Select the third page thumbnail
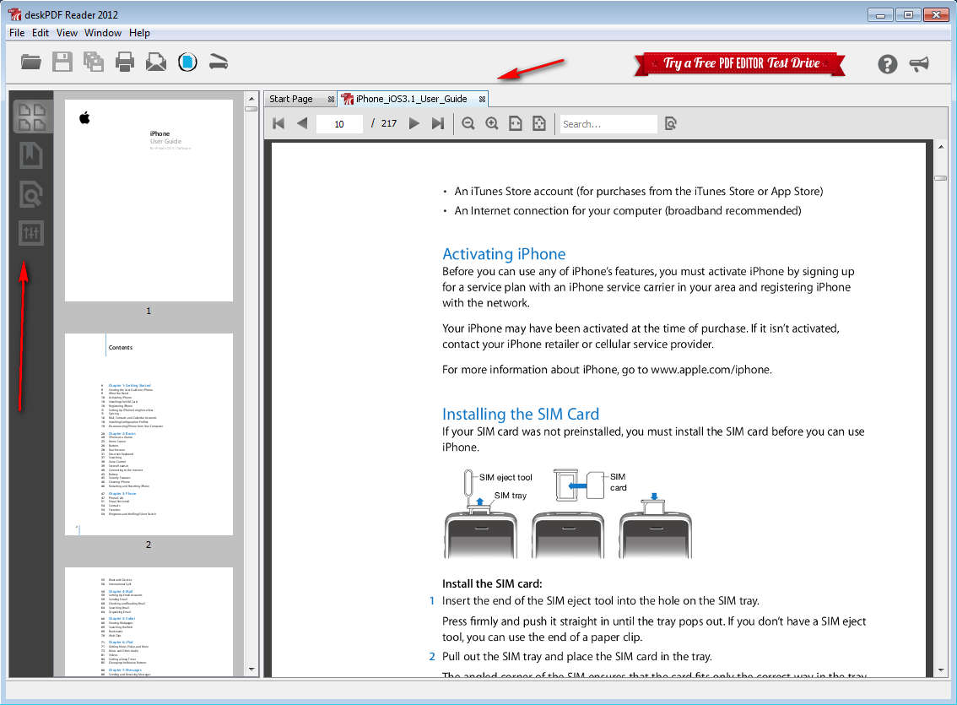The height and width of the screenshot is (705, 957). 149,621
